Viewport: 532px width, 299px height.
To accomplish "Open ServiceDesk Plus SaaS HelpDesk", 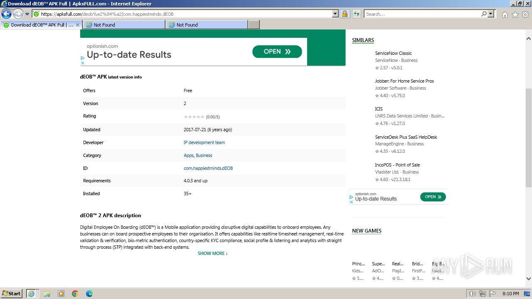I will 406,137.
